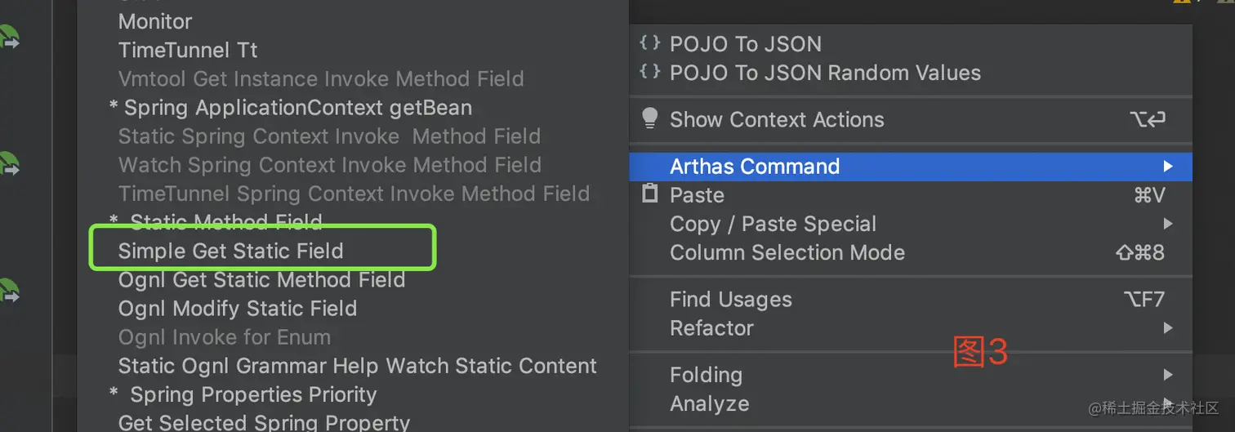Screen dimensions: 1235x432
Task: Select Get Selected Spring Property
Action: pos(264,422)
